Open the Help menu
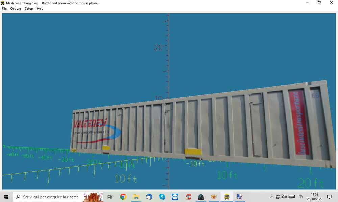The width and height of the screenshot is (338, 202). click(40, 9)
